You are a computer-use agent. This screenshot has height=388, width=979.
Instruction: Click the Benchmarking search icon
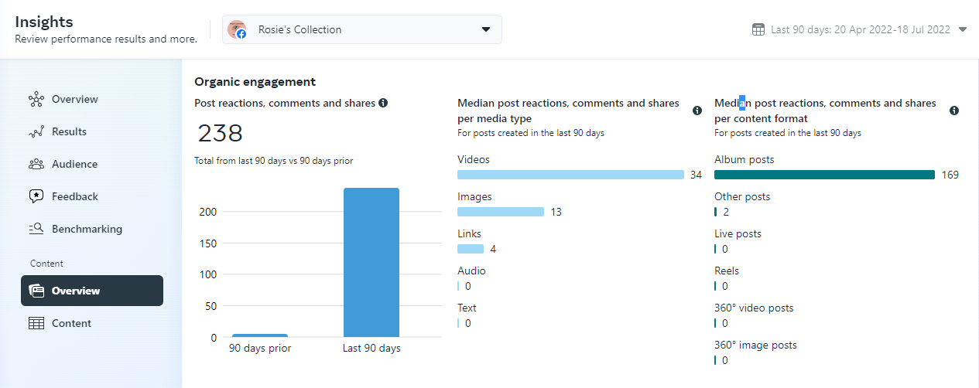[x=36, y=229]
